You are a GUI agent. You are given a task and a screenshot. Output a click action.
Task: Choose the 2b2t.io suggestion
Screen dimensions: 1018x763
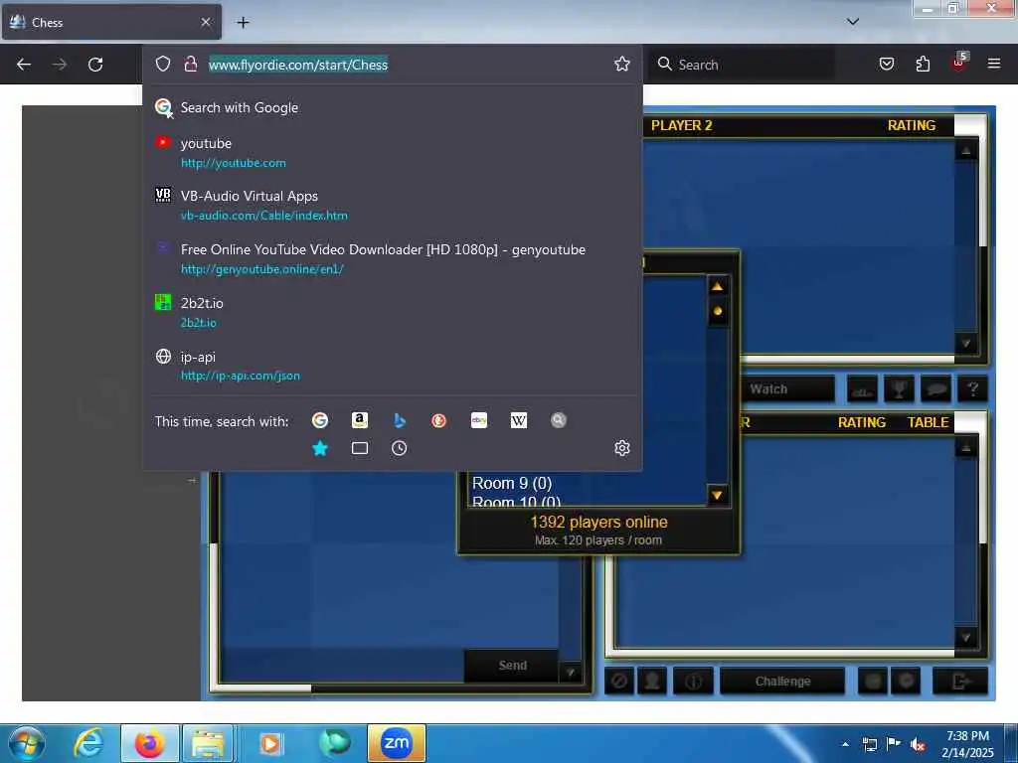(392, 312)
